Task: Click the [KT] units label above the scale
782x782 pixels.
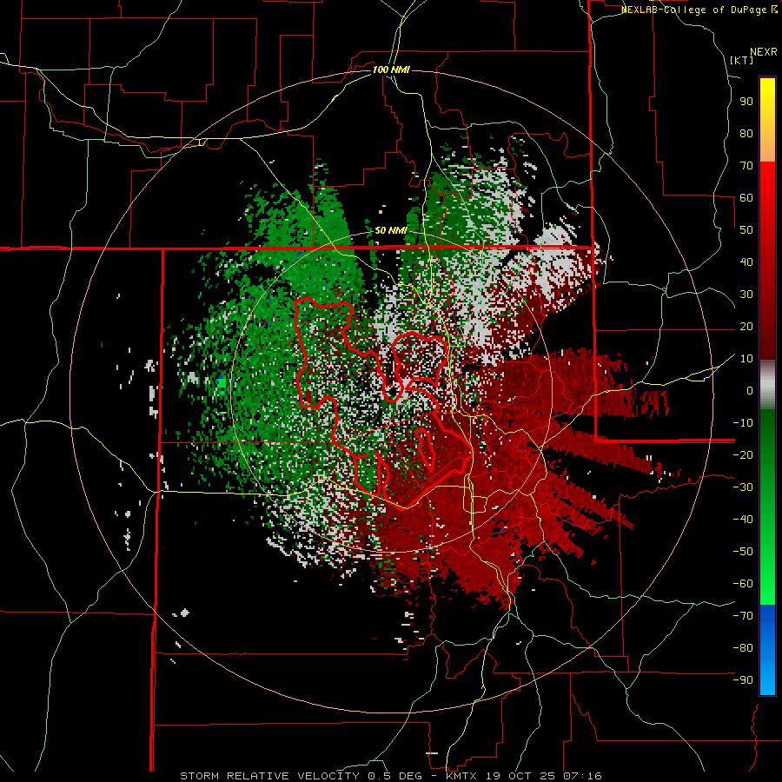Action: tap(742, 60)
